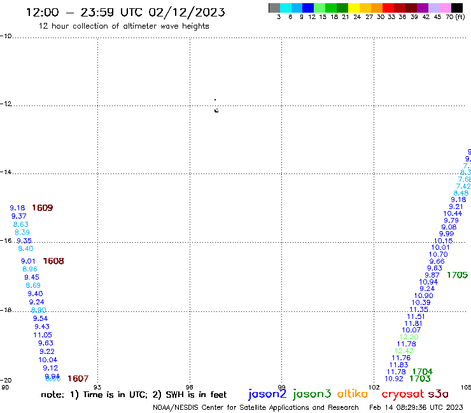The height and width of the screenshot is (413, 471).
Task: Click the black legend color swatch
Action: 457,8
